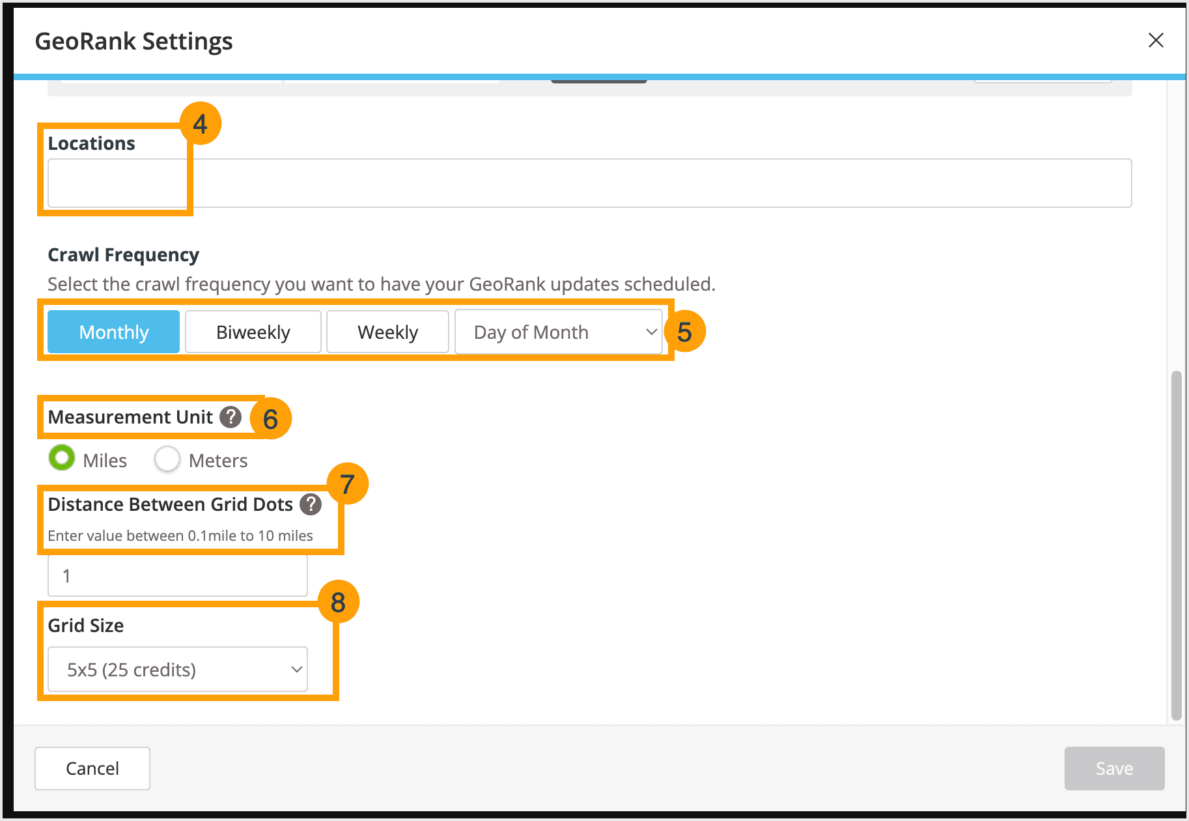The width and height of the screenshot is (1189, 821).
Task: Click the Measurement Unit help icon
Action: pos(231,417)
